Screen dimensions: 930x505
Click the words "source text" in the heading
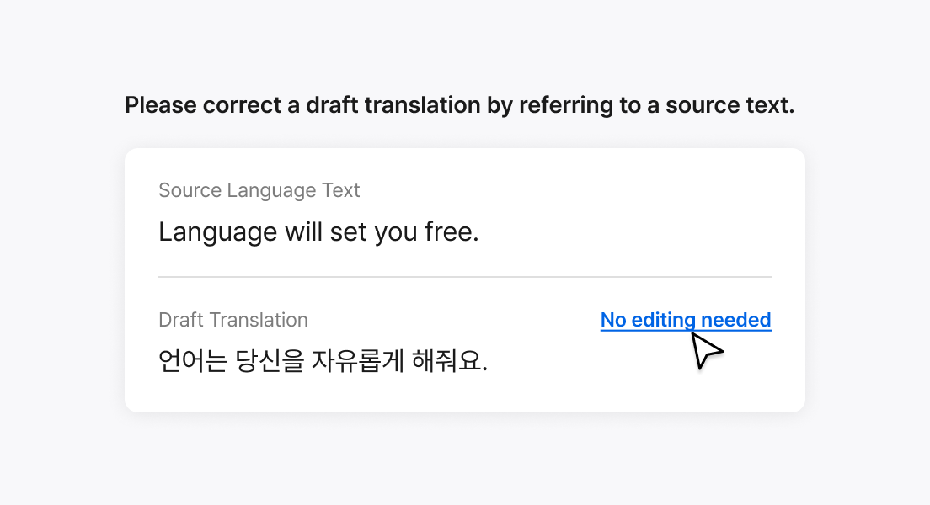729,105
